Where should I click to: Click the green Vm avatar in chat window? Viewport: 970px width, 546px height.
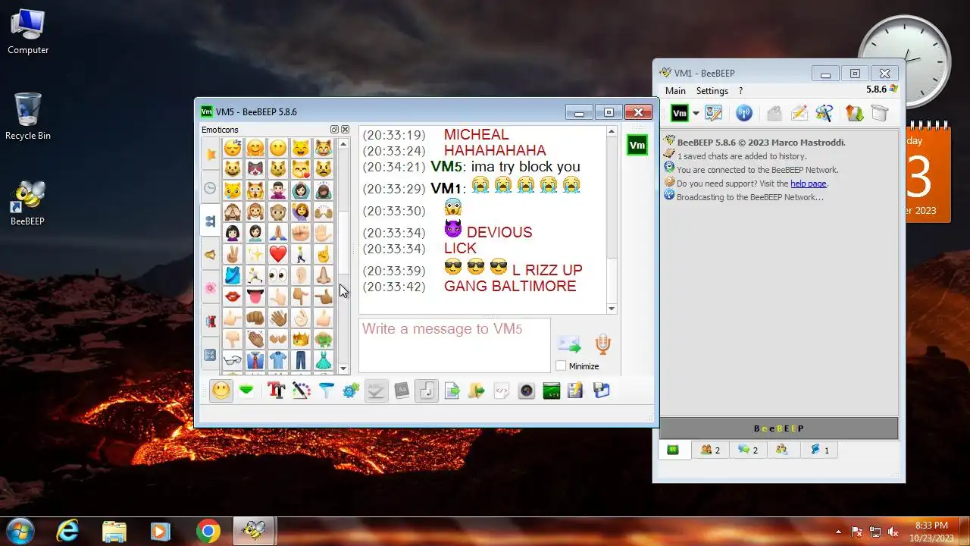(x=637, y=145)
